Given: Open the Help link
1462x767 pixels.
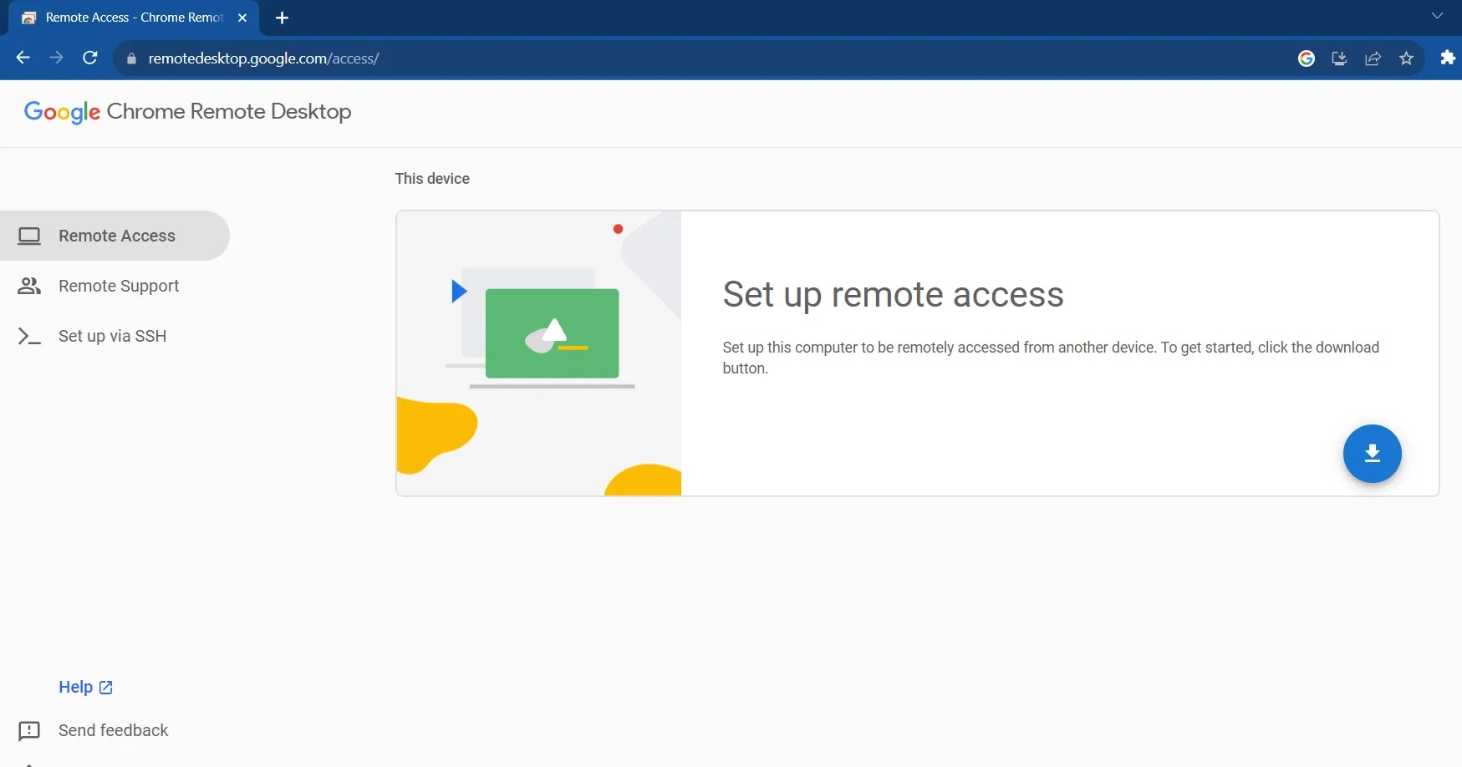Looking at the screenshot, I should pos(85,687).
